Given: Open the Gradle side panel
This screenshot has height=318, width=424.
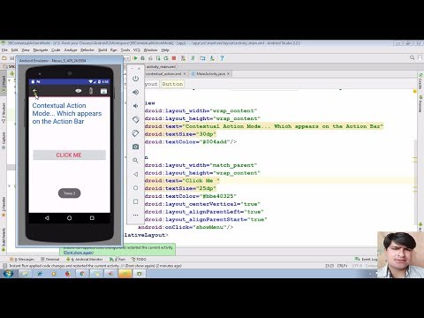Looking at the screenshot, I should coord(420,81).
